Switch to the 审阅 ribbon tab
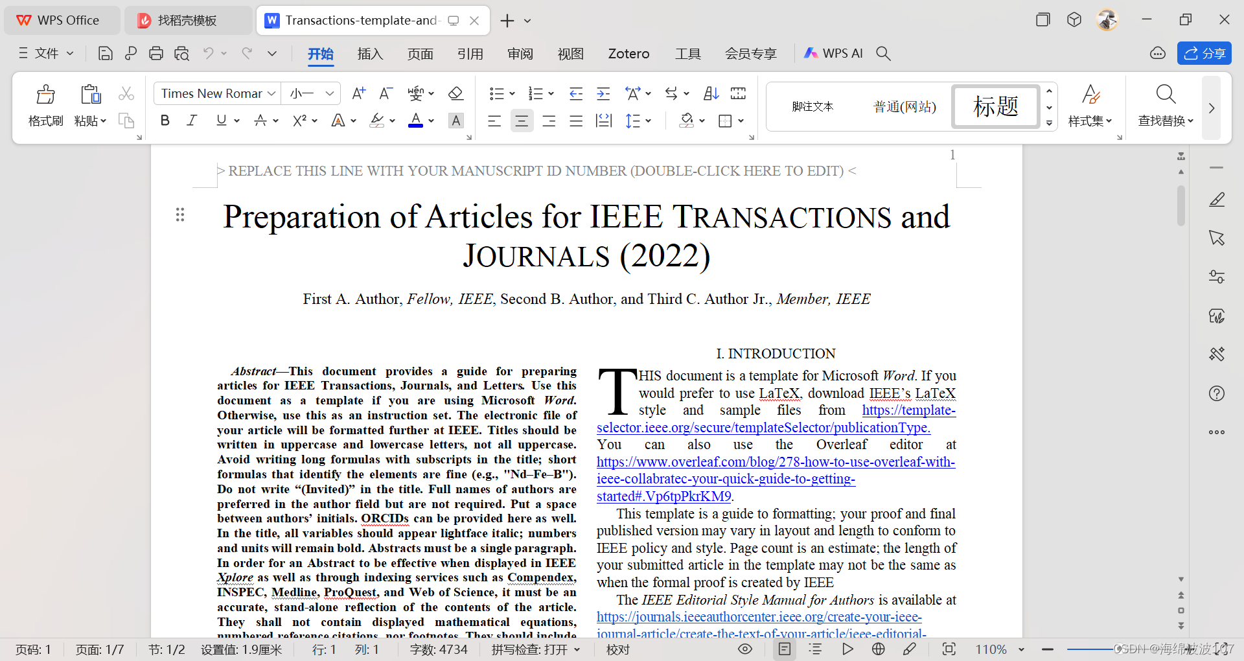The height and width of the screenshot is (661, 1244). pos(520,54)
